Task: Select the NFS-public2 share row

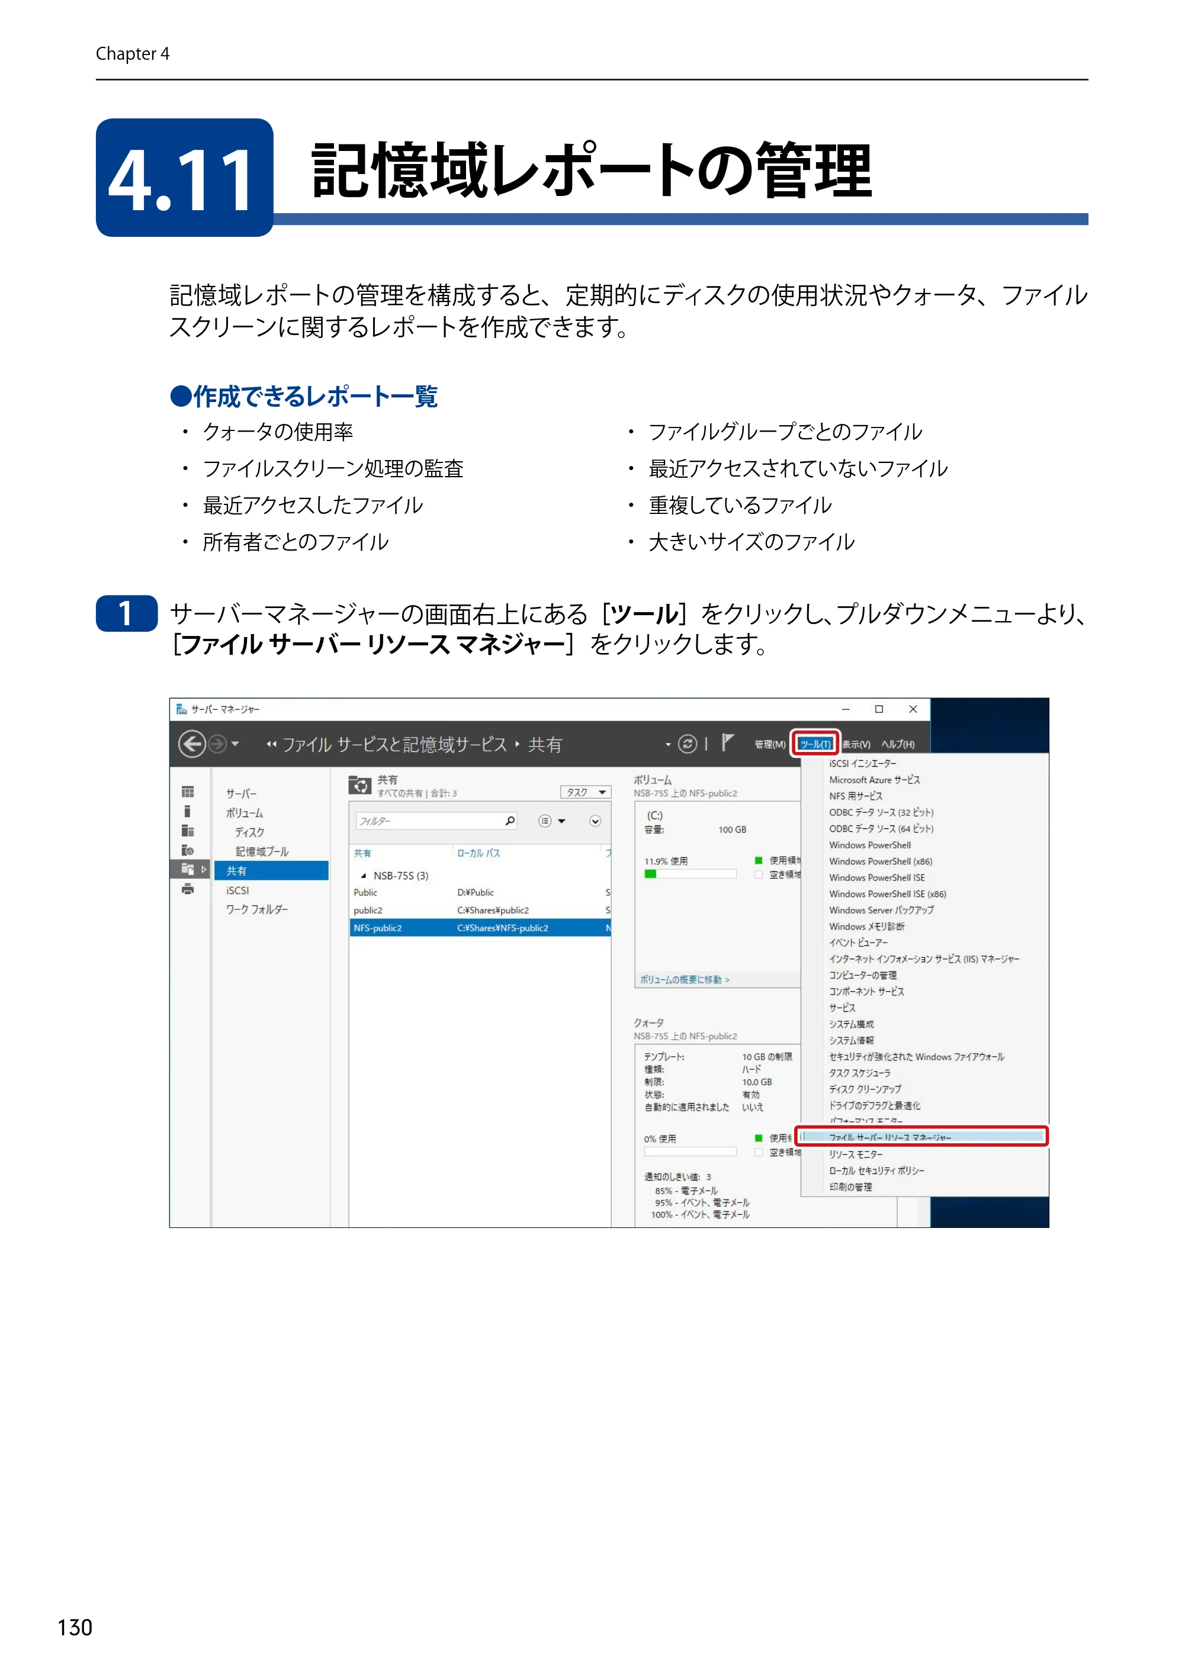Action: (480, 928)
